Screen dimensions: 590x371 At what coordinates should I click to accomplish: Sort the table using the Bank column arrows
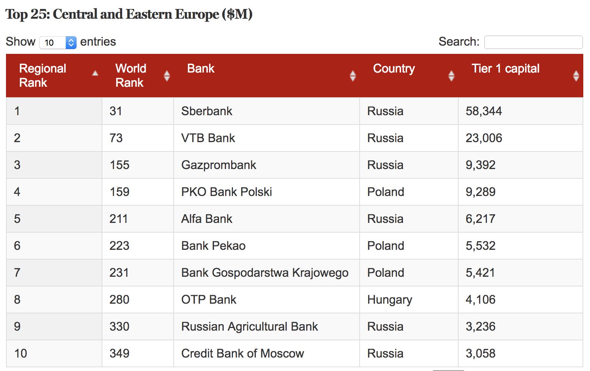point(353,76)
